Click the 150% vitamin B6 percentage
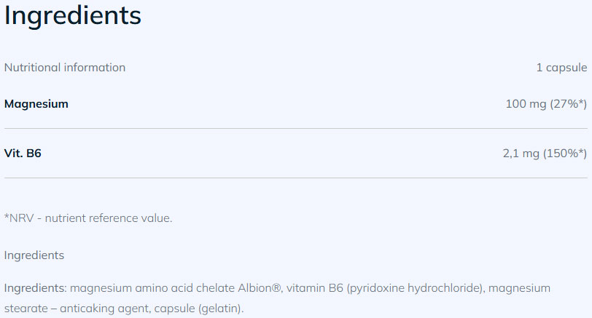Image resolution: width=592 pixels, height=318 pixels. click(565, 154)
